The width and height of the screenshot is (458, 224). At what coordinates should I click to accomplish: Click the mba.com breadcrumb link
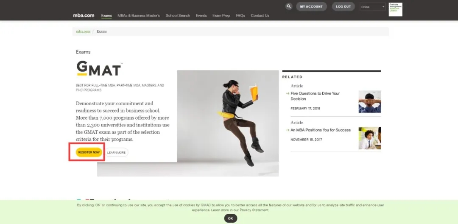83,31
